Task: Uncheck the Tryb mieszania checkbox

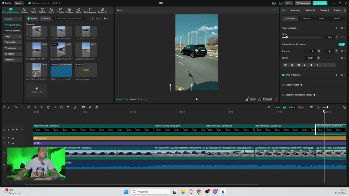Action: pyautogui.click(x=284, y=75)
